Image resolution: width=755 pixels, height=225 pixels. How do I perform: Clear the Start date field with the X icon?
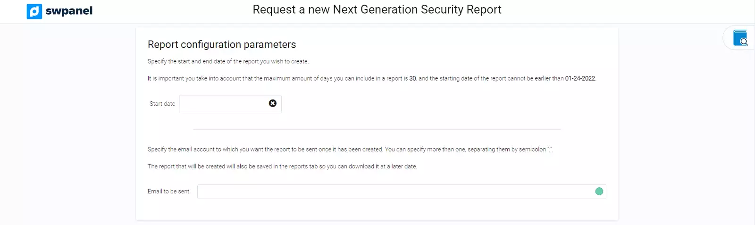(273, 103)
